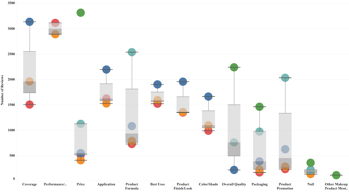Click the teal circle atop Product Formula whisker
The image size is (349, 192).
tap(132, 52)
